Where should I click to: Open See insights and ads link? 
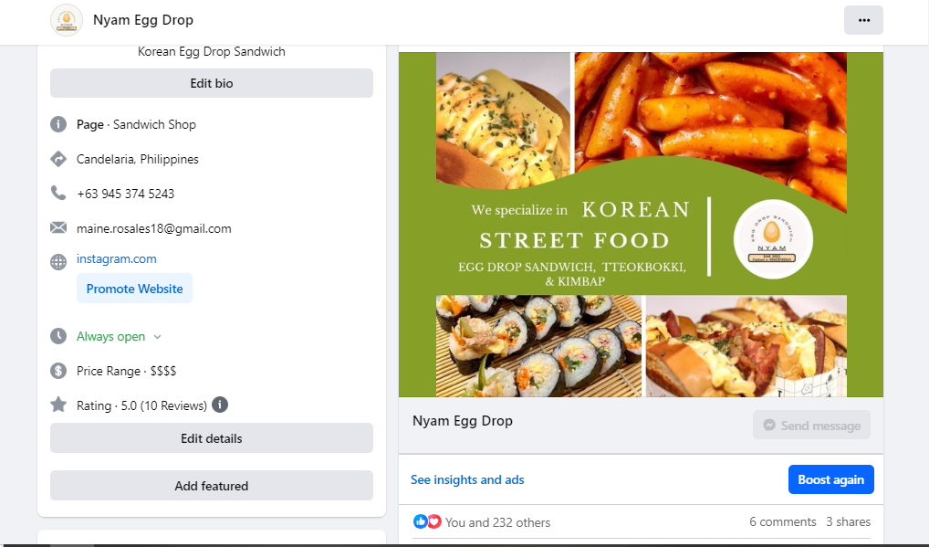[467, 479]
